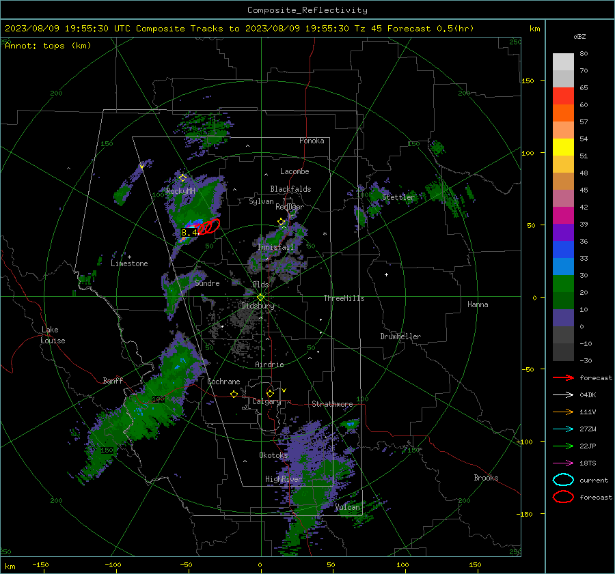615x574 pixels.
Task: Click the Brooks label
Action: (x=486, y=478)
